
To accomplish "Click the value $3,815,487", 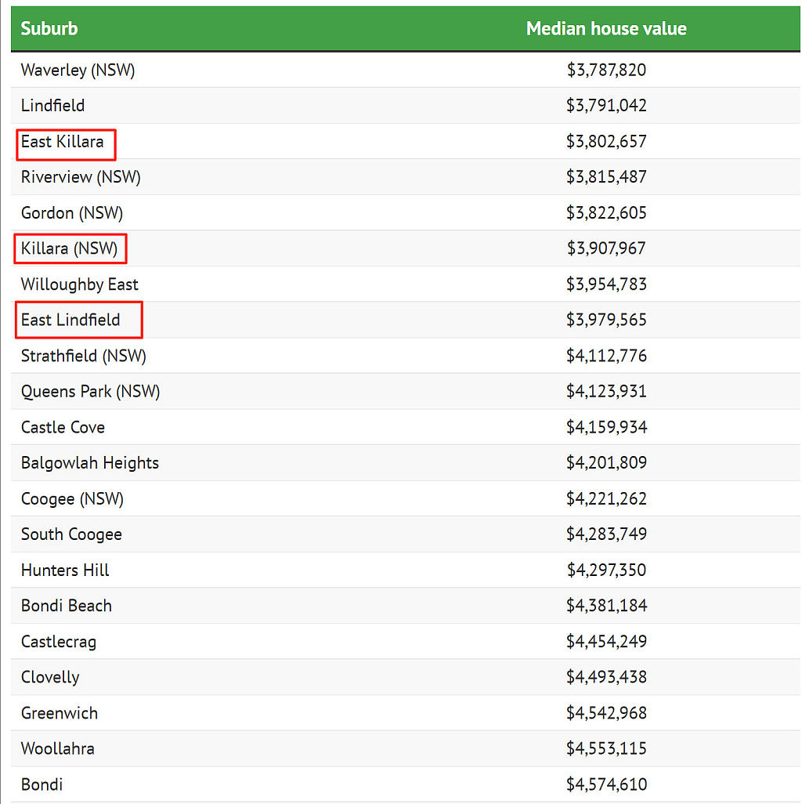I will tap(606, 177).
